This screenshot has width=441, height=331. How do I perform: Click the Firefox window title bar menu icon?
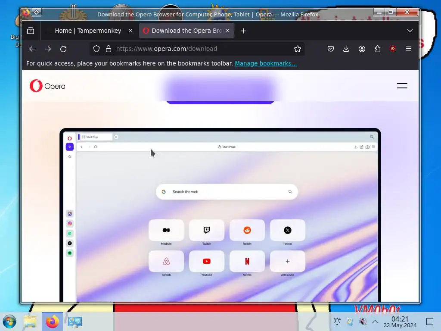click(26, 12)
